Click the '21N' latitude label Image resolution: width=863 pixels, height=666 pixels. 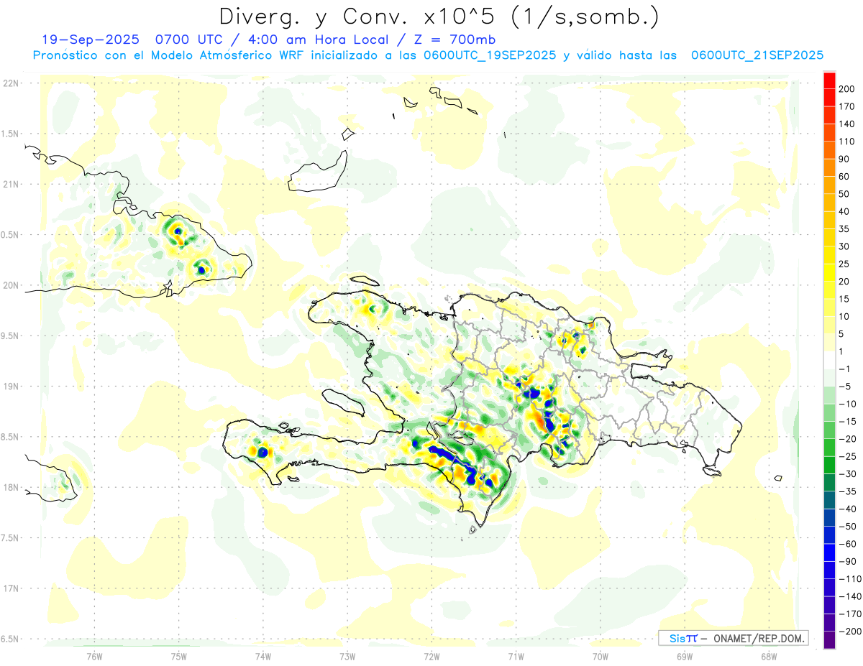point(11,184)
